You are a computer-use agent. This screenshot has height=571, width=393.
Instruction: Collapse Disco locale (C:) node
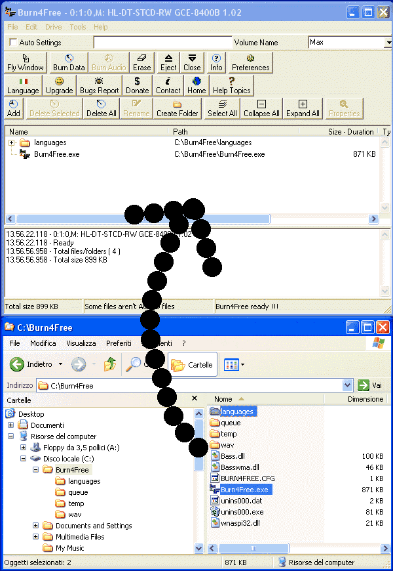[x=24, y=459]
